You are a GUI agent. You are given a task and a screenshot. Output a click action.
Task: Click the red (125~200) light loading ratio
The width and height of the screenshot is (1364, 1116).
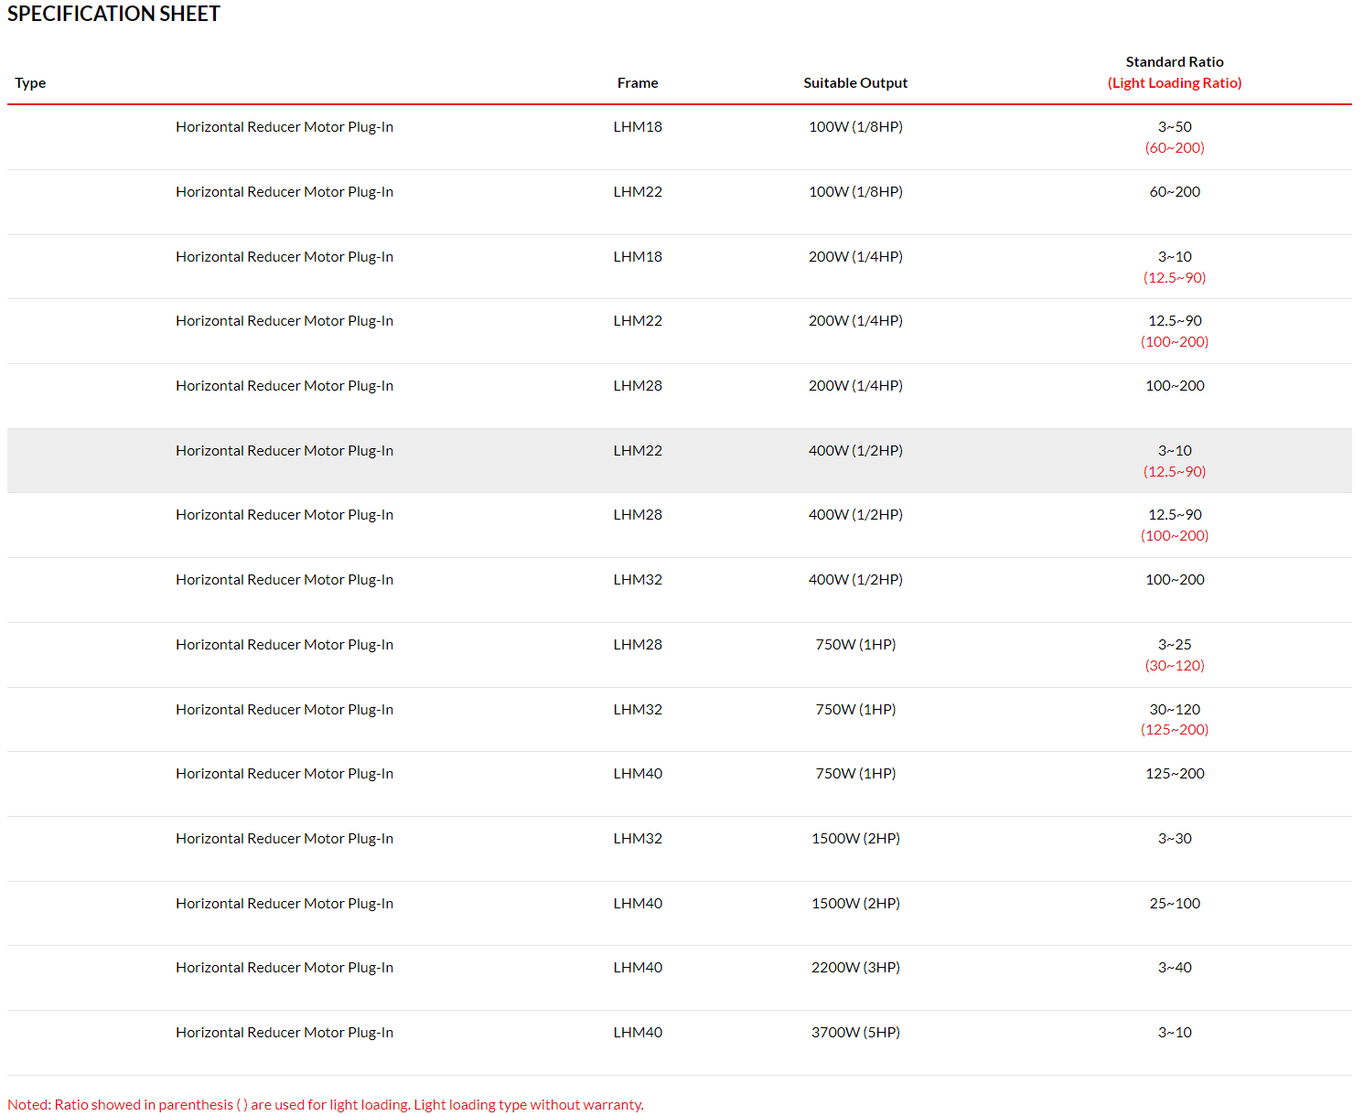pos(1175,730)
